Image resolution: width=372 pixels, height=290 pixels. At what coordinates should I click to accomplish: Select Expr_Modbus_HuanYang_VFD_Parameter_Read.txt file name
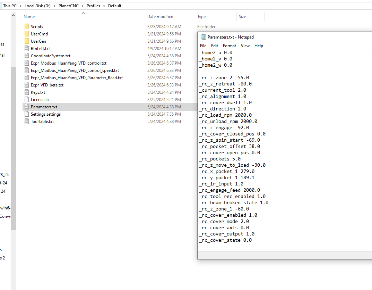pos(77,78)
